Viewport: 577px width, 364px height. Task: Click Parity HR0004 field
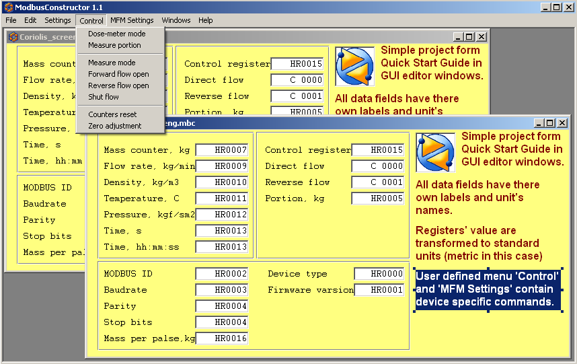(x=222, y=306)
